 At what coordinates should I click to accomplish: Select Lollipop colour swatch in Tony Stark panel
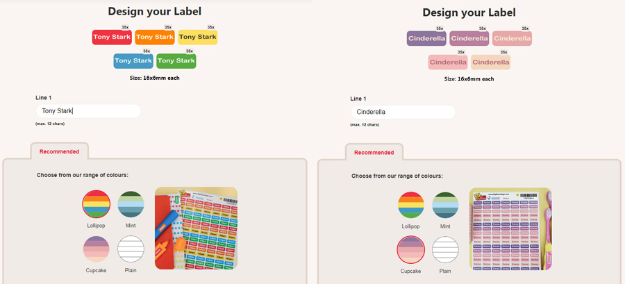click(x=96, y=205)
